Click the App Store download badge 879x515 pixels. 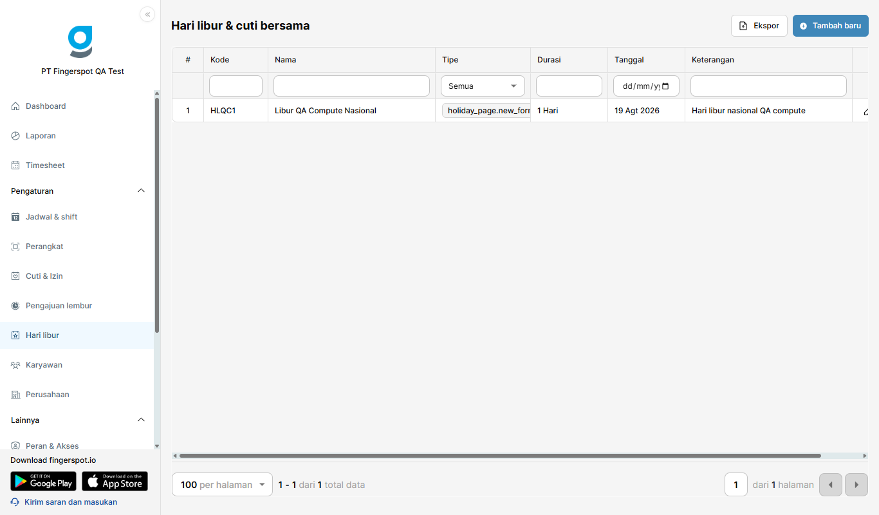pos(115,482)
